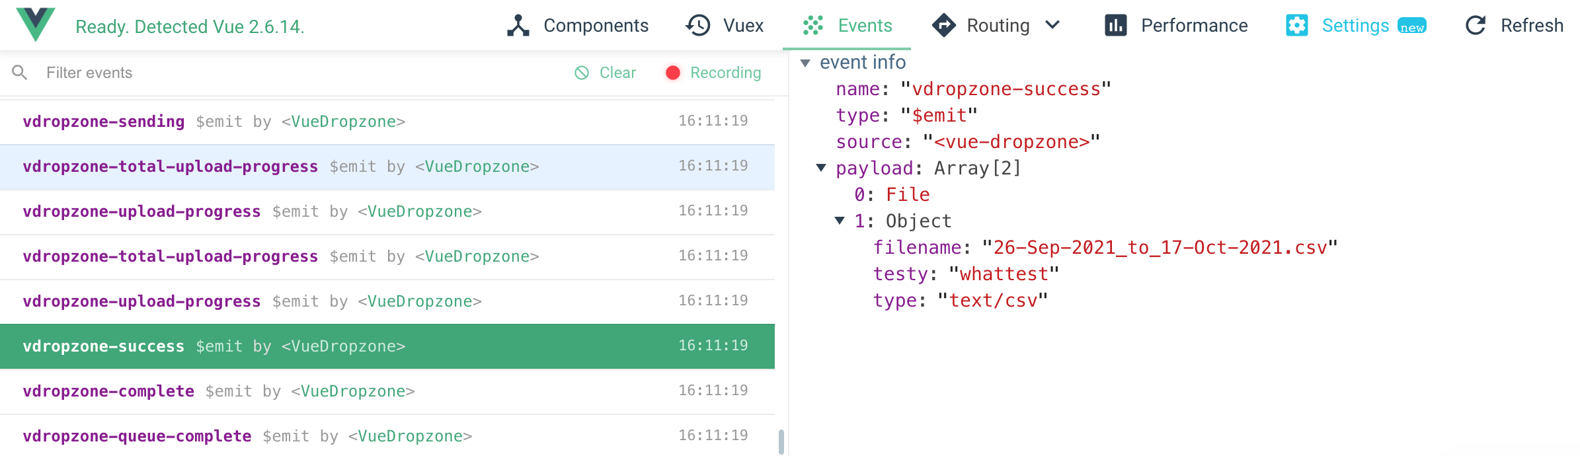Collapse the 1: Object node

840,221
